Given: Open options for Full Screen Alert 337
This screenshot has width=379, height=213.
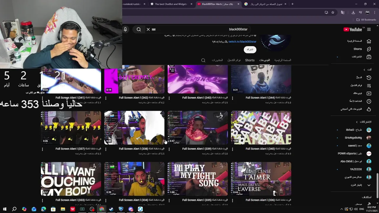Looking at the screenshot, I should coord(42,149).
